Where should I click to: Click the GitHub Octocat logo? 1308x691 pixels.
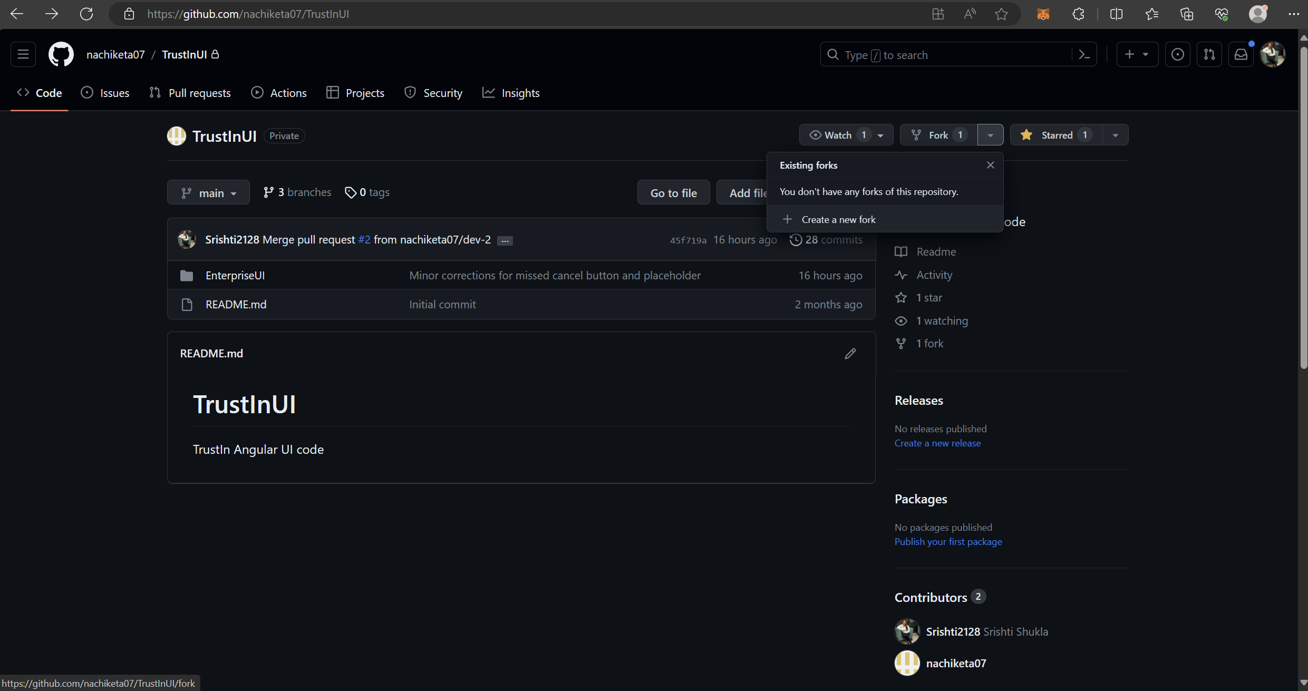point(61,54)
